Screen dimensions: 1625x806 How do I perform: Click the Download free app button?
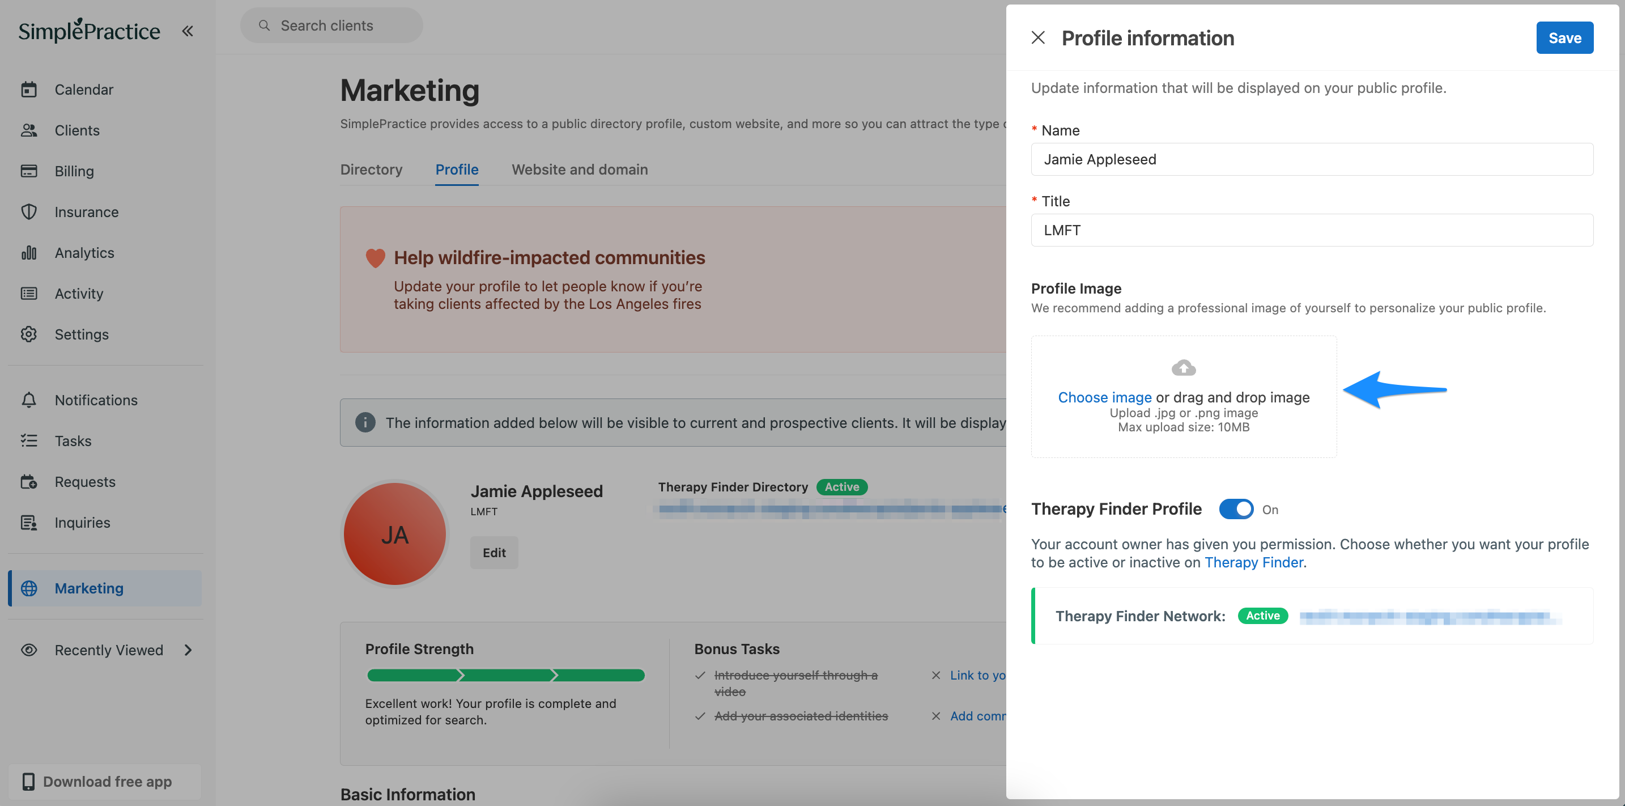point(105,782)
